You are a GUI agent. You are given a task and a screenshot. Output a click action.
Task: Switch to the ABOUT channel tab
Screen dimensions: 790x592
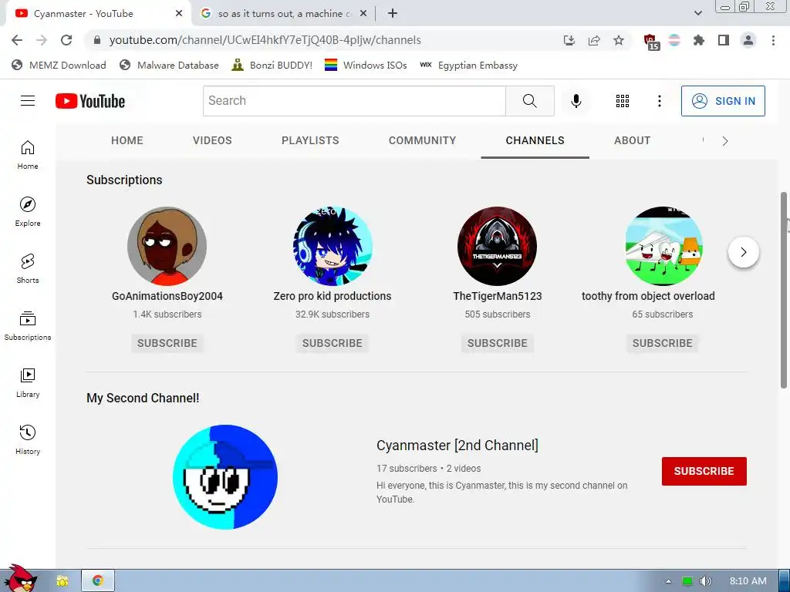tap(632, 140)
